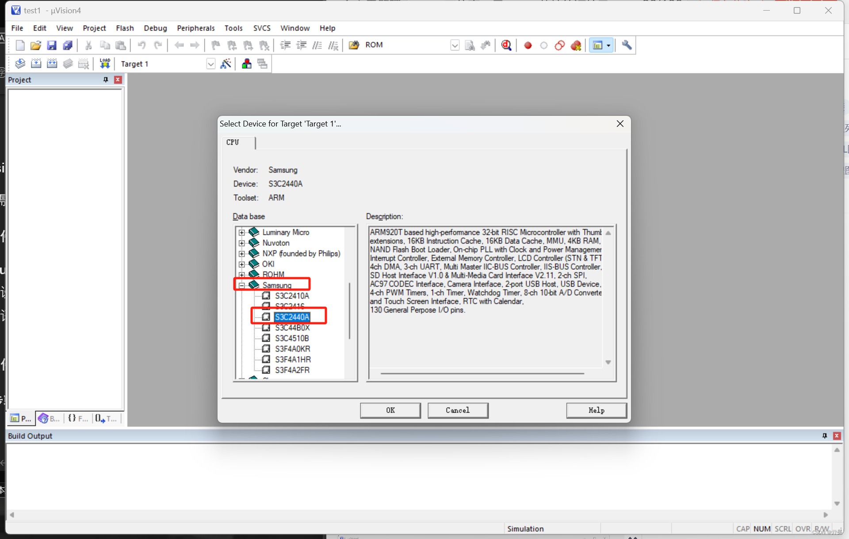Collapse the Samsung vendor node

[241, 285]
